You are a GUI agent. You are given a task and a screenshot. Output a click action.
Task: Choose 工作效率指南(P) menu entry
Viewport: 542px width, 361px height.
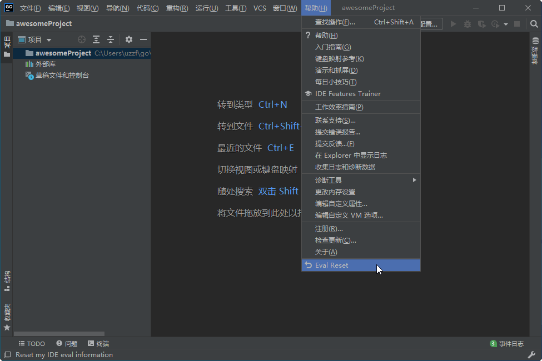click(x=361, y=107)
